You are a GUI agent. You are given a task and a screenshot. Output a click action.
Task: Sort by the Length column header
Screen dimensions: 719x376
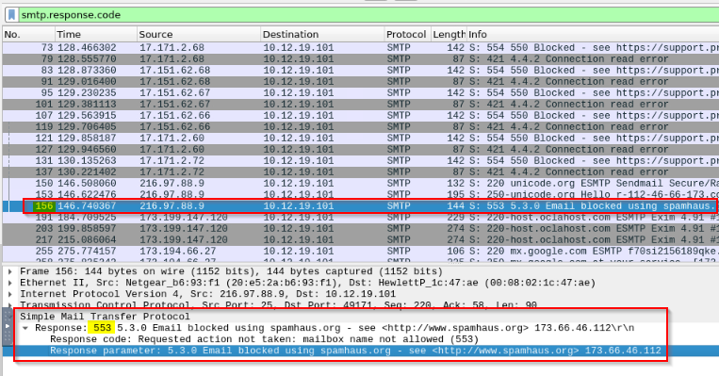point(449,34)
